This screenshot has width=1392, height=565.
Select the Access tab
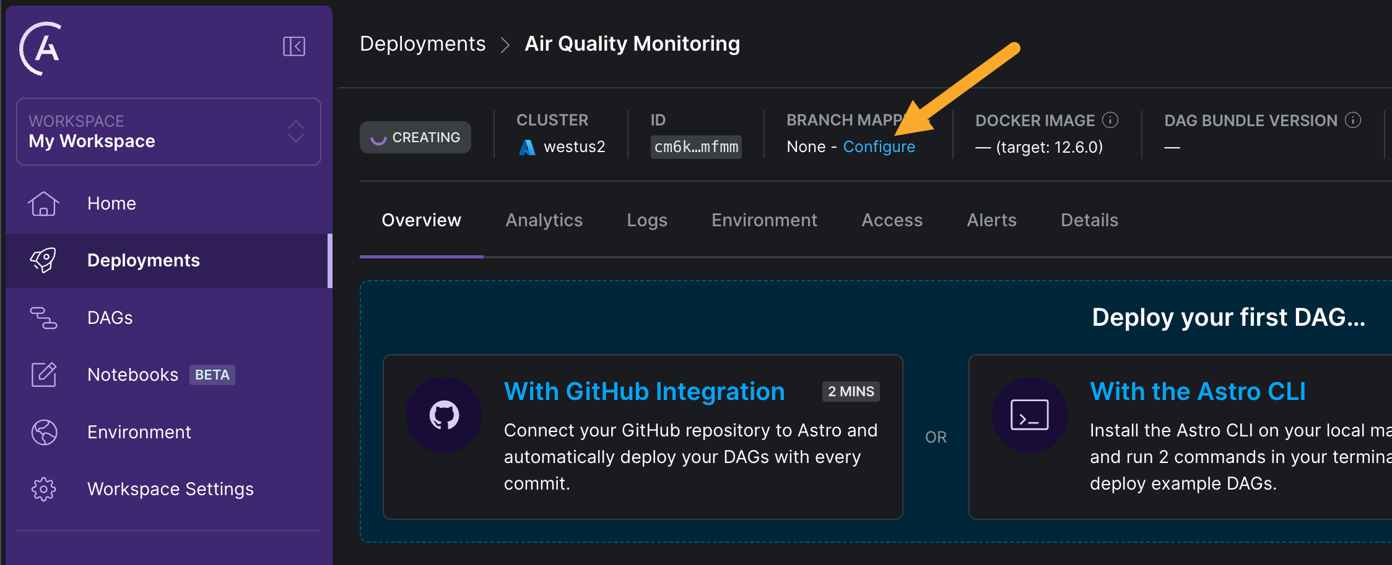pyautogui.click(x=892, y=220)
